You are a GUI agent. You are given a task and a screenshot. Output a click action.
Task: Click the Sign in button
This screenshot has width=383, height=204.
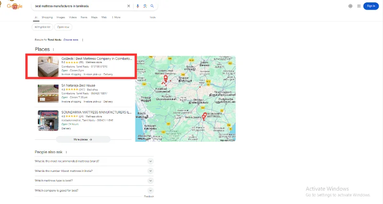pyautogui.click(x=371, y=6)
